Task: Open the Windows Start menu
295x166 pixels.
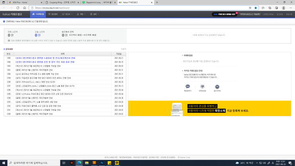Action: pos(4,163)
